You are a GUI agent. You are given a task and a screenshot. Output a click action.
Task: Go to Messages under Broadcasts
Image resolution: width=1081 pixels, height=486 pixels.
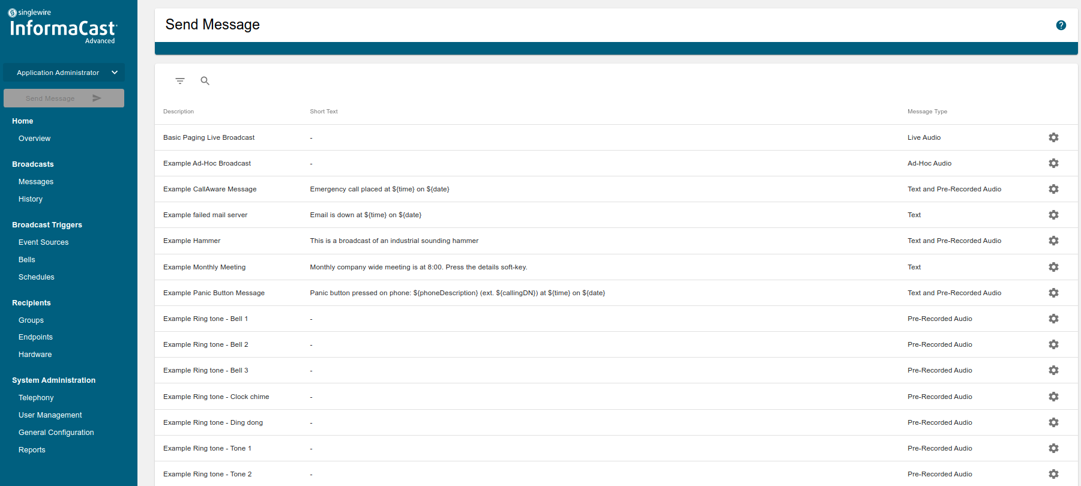click(36, 182)
